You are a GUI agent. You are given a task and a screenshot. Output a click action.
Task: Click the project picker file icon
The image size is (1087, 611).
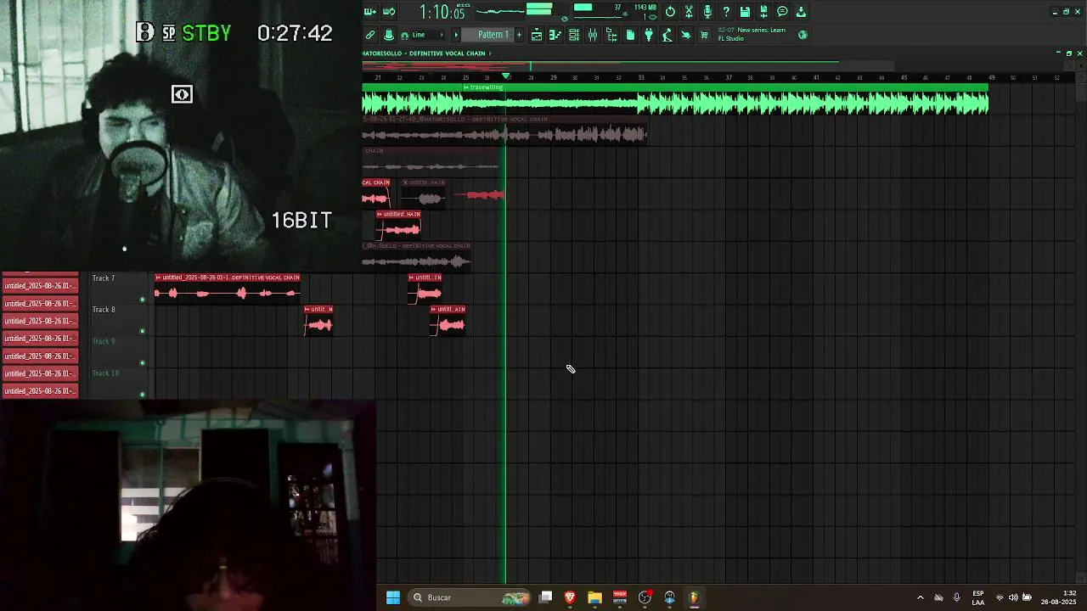(630, 35)
